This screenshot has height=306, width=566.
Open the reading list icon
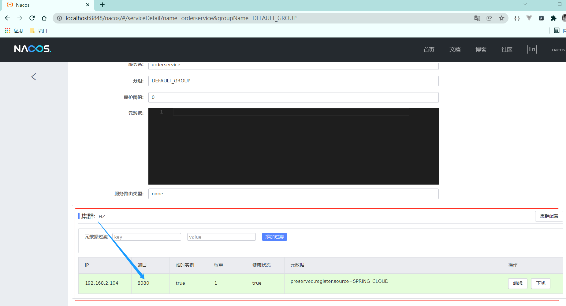[x=557, y=30]
